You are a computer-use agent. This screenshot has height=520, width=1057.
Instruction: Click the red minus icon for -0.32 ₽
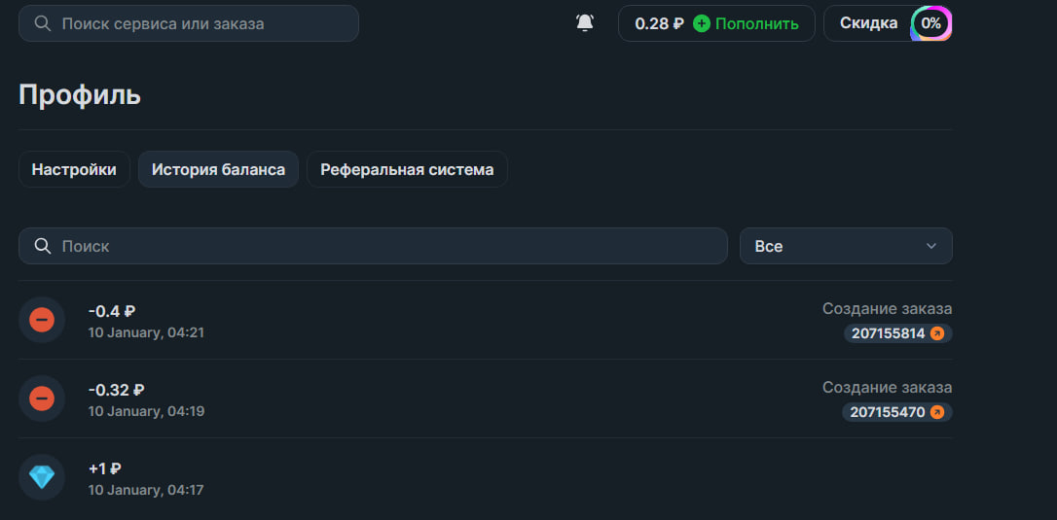[42, 399]
